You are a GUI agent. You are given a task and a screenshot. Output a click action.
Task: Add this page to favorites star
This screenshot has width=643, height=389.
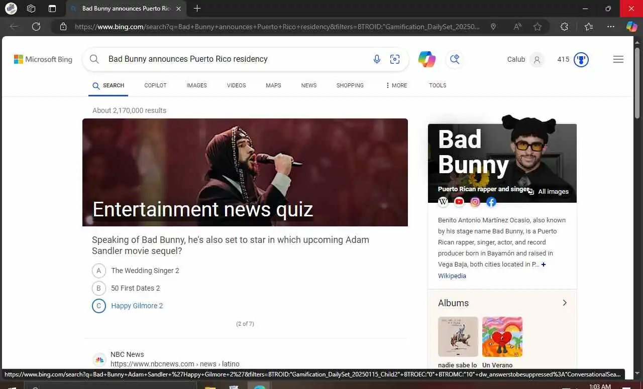[x=538, y=27]
